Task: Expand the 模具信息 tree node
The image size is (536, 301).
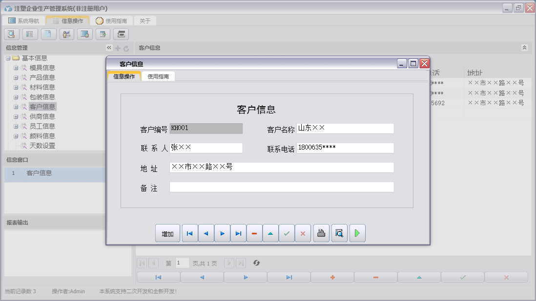Action: (16, 68)
